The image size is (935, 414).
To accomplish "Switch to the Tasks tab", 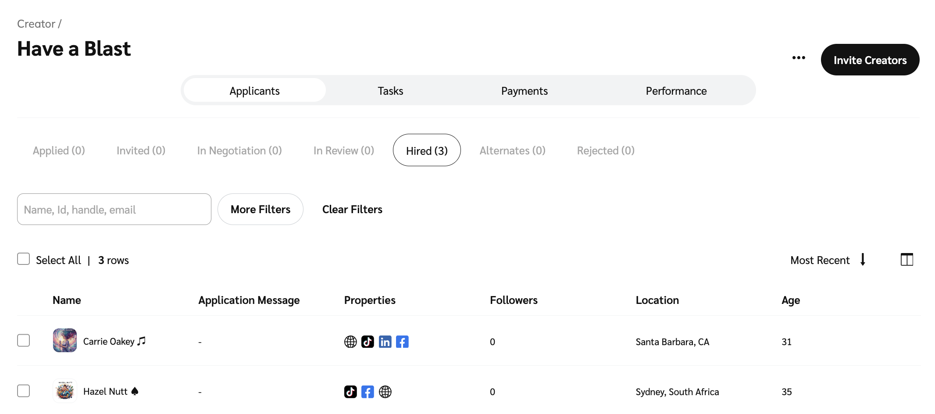I will [390, 91].
